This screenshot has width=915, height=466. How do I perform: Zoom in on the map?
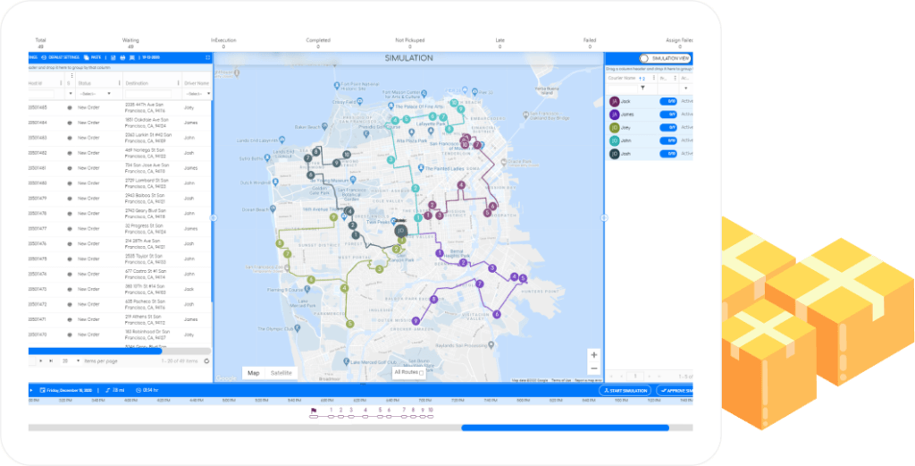[x=594, y=354]
